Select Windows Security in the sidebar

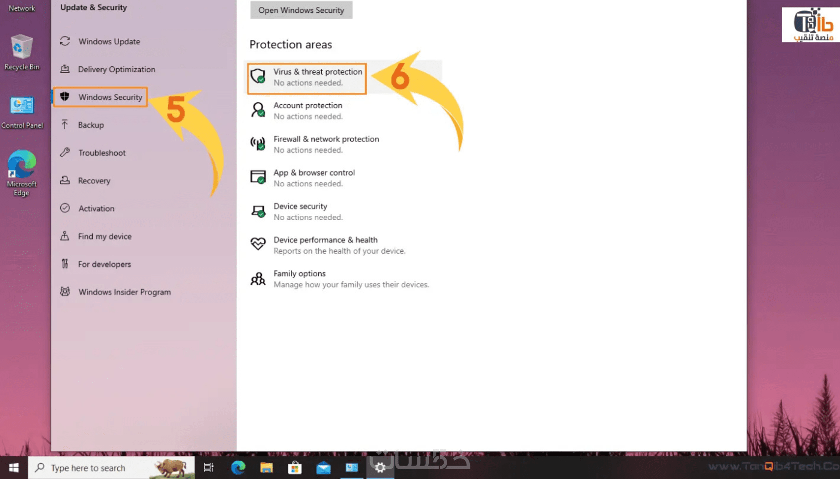point(100,97)
